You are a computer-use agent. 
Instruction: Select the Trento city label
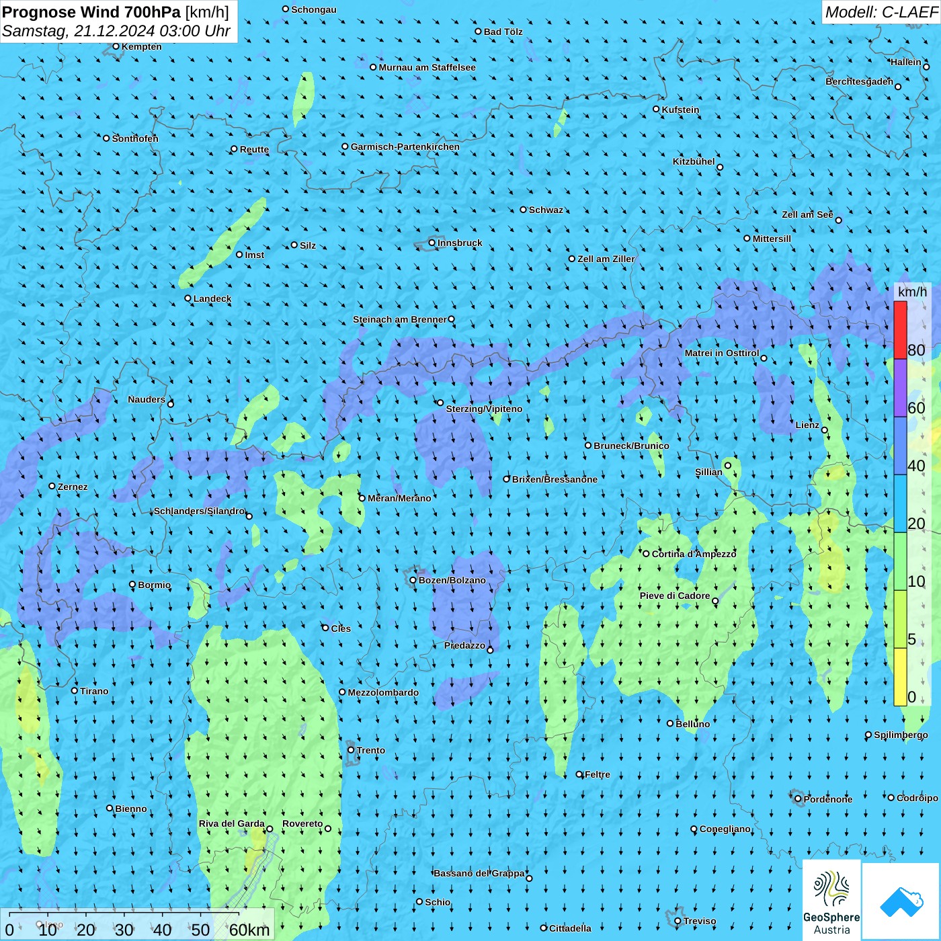click(x=370, y=750)
